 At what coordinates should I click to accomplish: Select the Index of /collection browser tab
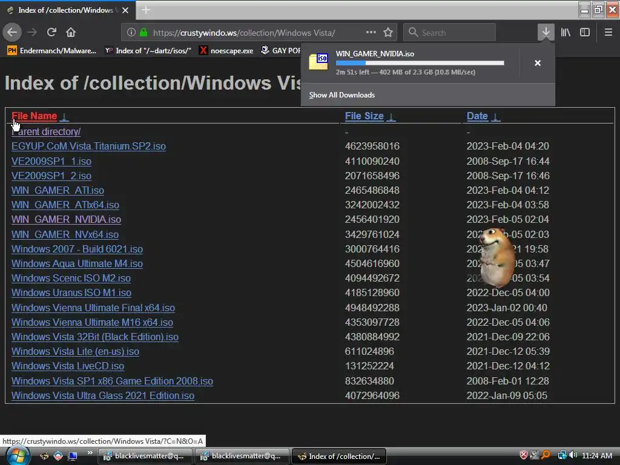[x=67, y=10]
